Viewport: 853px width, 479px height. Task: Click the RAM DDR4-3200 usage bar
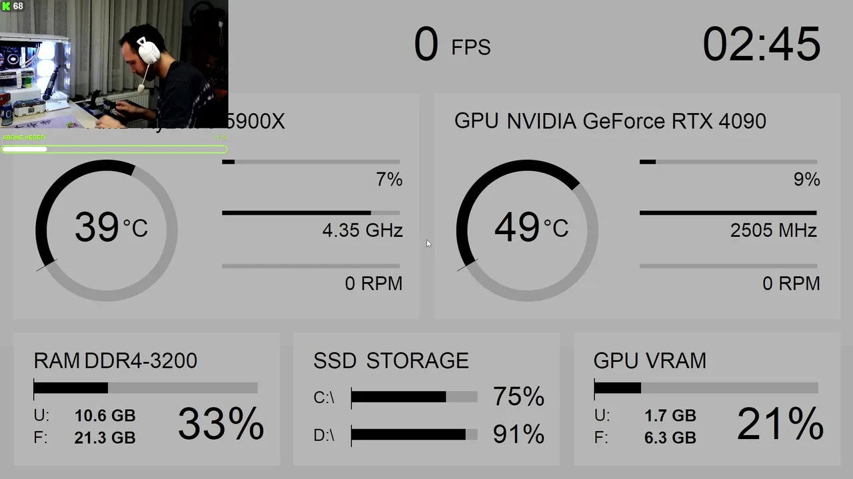coord(145,388)
